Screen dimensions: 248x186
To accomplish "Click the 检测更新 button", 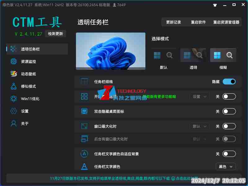I will (55, 34).
